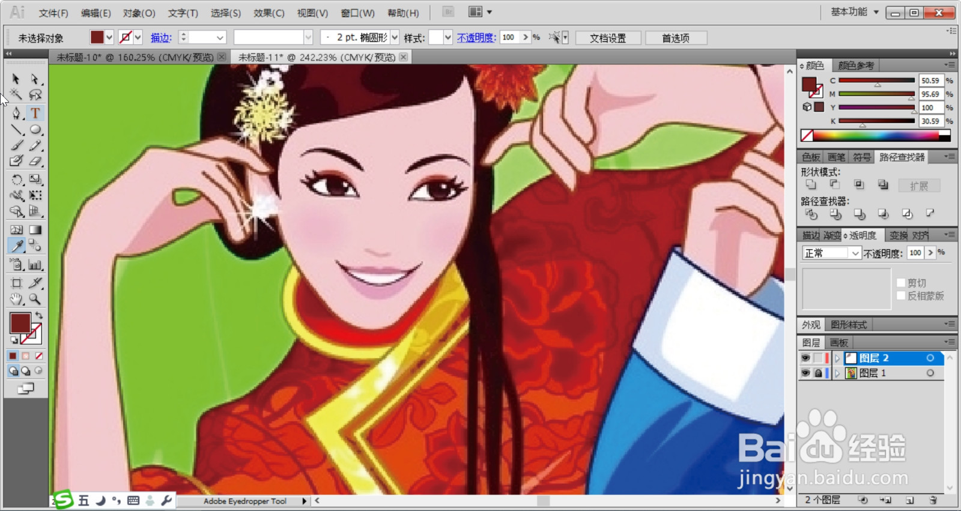This screenshot has height=511, width=961.
Task: Select the Free Transform tool
Action: click(x=35, y=195)
